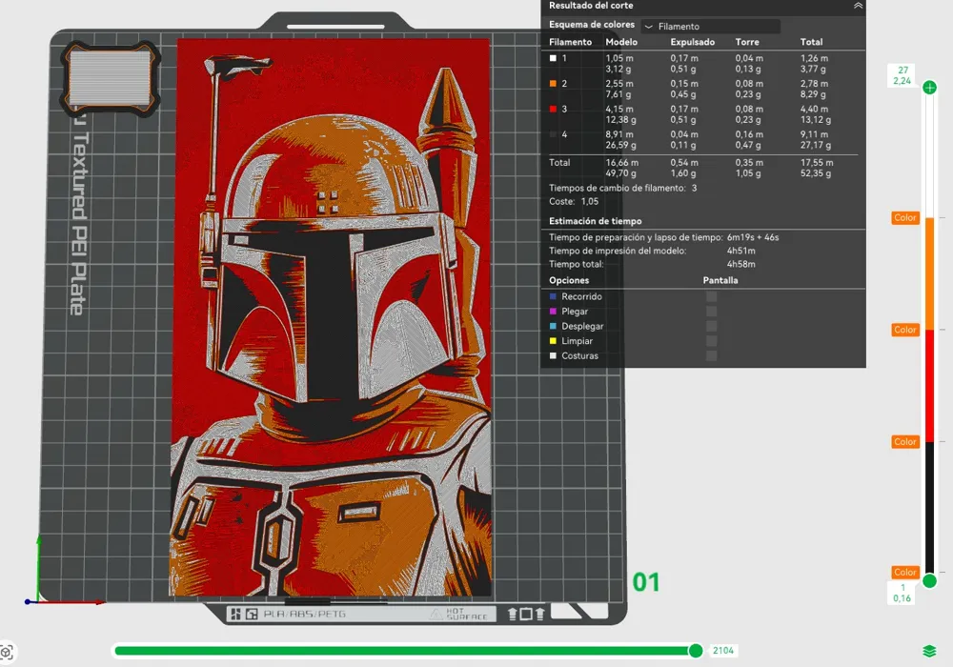Click the view cube icon in the bottom-left corner
Screen dimensions: 953x667
6,653
